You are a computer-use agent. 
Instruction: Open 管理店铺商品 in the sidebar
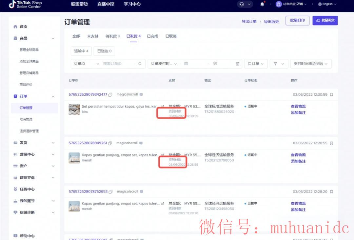29,73
